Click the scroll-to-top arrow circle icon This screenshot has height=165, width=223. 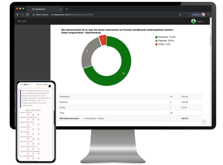pos(204,122)
